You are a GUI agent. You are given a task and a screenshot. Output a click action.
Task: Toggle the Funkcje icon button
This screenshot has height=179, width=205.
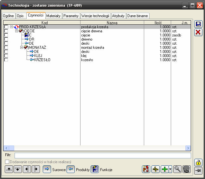pyautogui.click(x=95, y=169)
